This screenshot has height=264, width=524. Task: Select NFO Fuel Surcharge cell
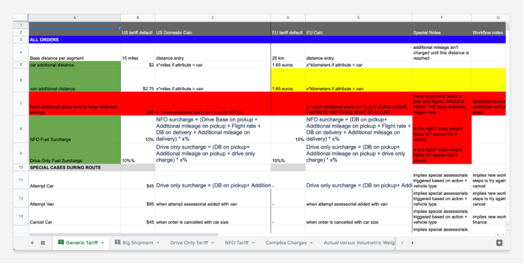point(75,130)
